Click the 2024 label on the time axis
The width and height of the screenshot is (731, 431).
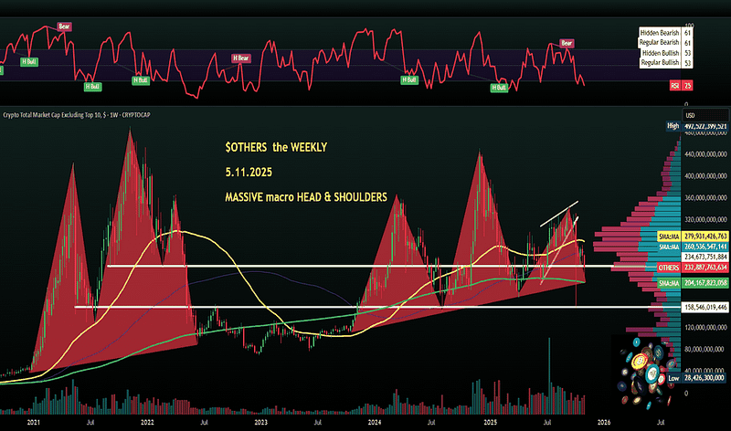click(x=375, y=423)
